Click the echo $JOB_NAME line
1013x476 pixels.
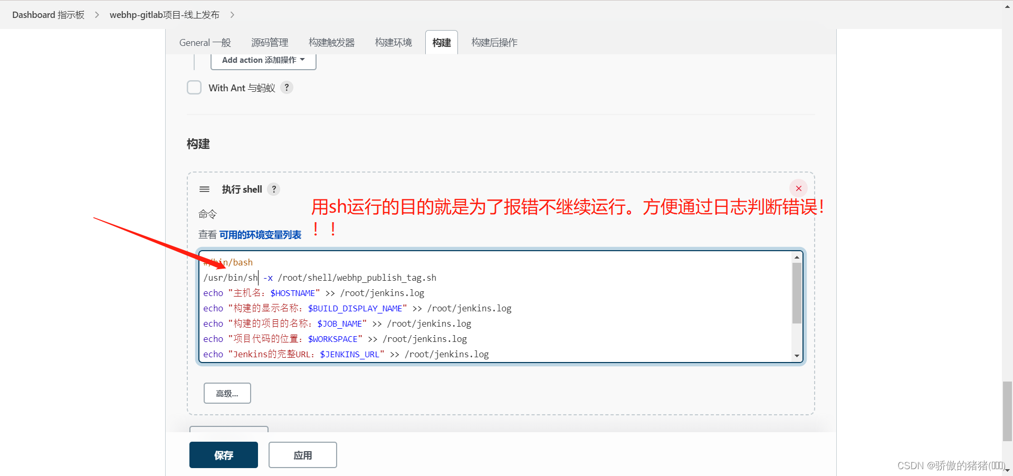(337, 323)
